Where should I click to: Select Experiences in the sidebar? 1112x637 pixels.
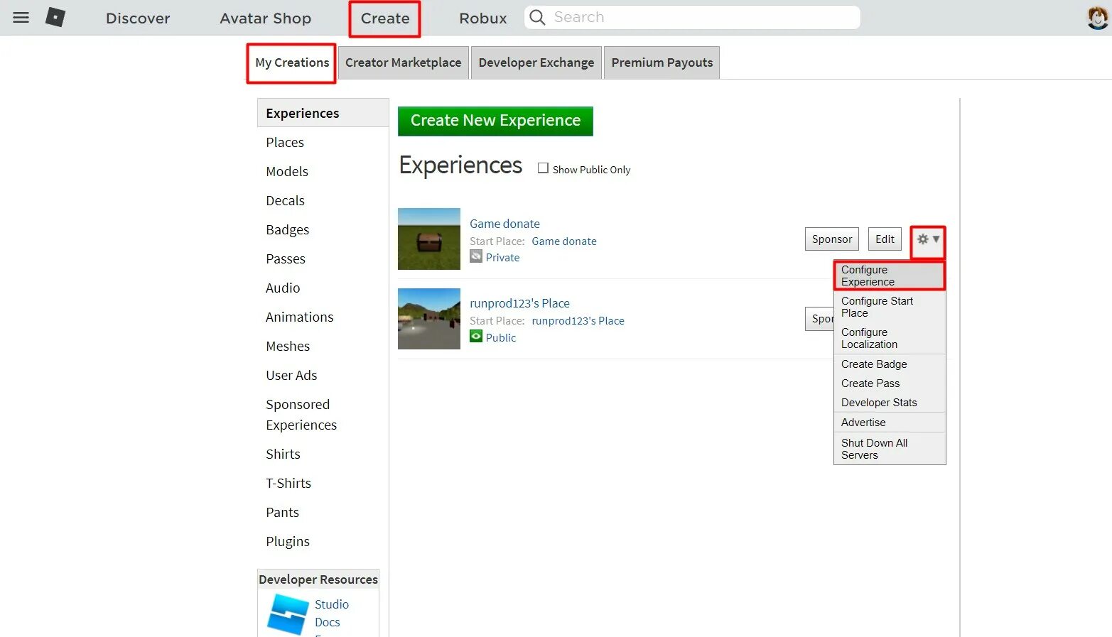[323, 113]
